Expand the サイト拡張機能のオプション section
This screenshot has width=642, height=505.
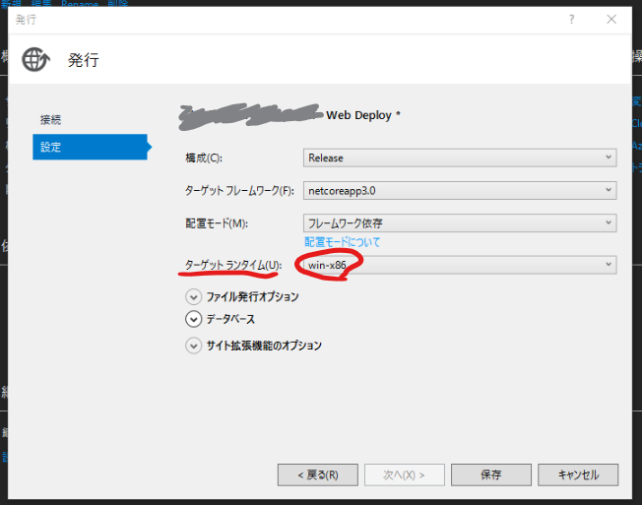click(193, 346)
